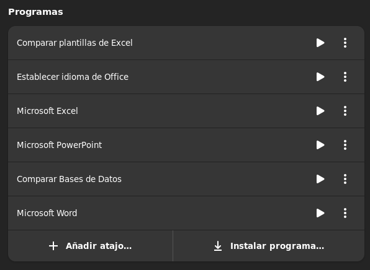Open three-dot menu for Establecer idioma de Office
Image resolution: width=370 pixels, height=270 pixels.
[345, 77]
